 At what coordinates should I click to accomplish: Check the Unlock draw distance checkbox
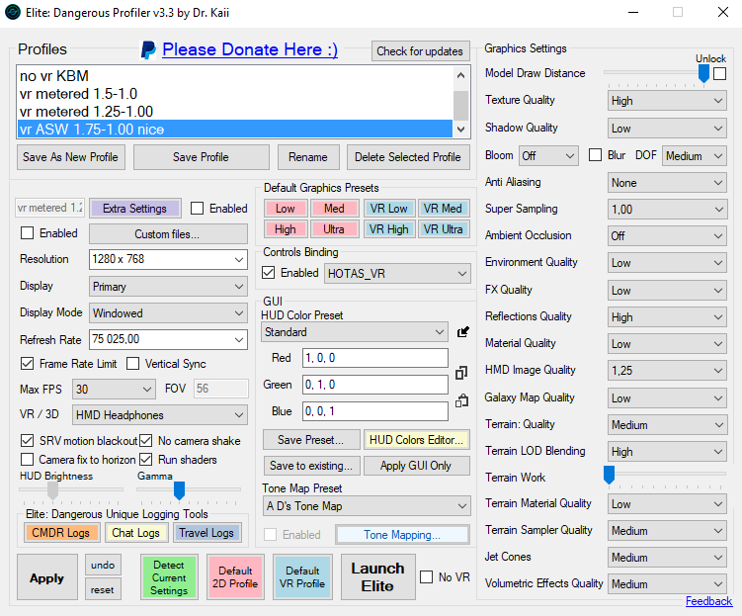719,74
